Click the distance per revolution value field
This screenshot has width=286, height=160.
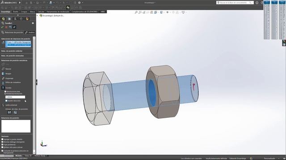click(15, 97)
